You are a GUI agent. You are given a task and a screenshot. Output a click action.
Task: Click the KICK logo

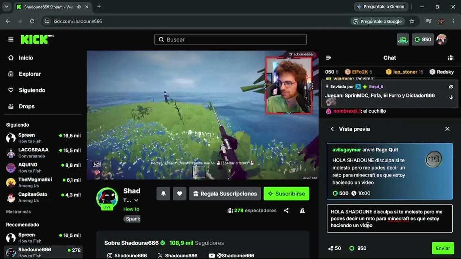click(x=37, y=39)
